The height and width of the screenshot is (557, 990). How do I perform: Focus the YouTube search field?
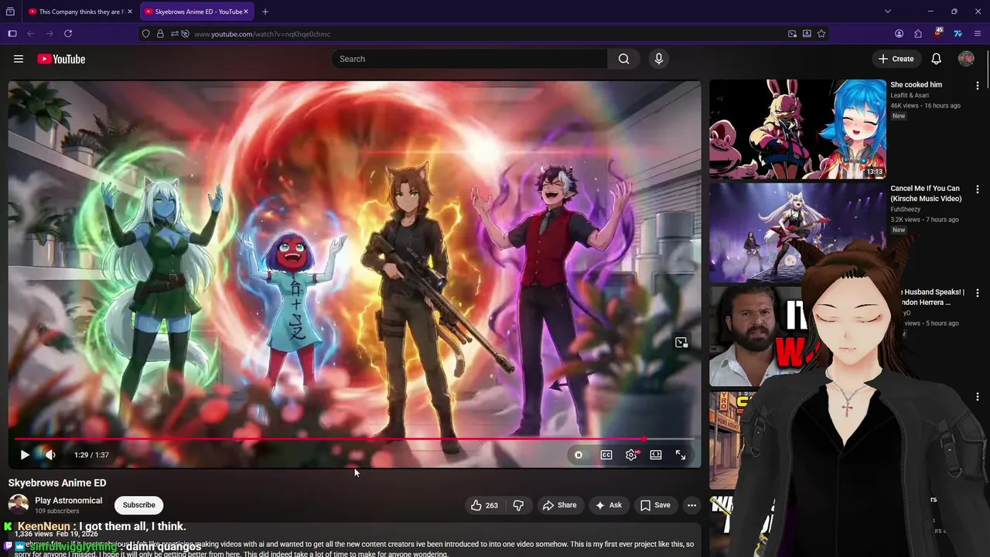click(470, 59)
